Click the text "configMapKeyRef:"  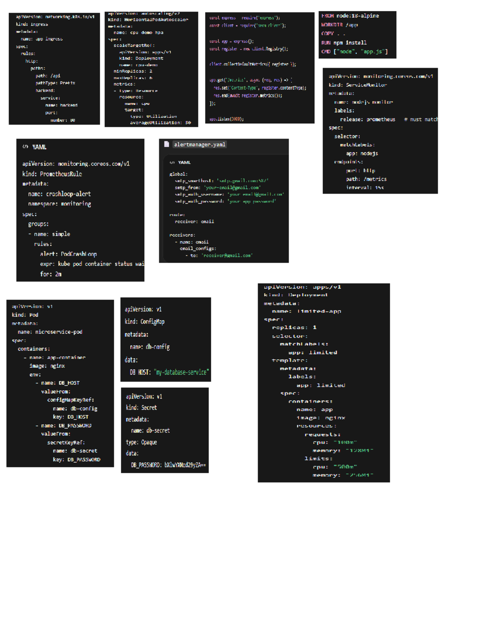[x=71, y=400]
